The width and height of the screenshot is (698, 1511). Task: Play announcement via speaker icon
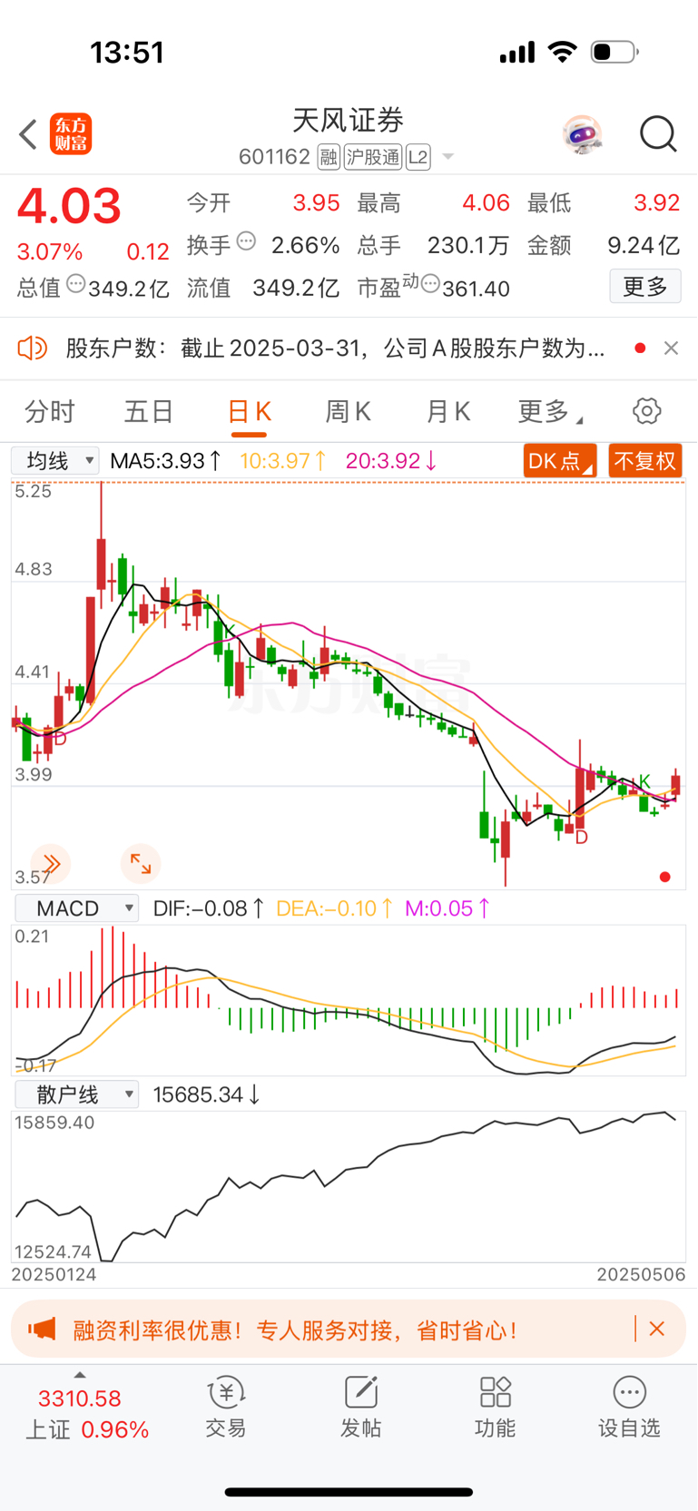click(x=33, y=348)
